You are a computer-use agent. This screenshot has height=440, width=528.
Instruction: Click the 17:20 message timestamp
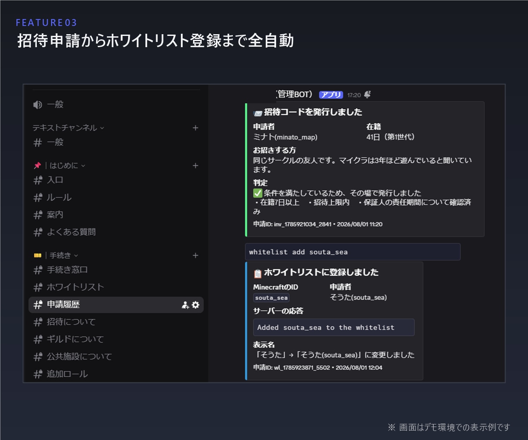[354, 95]
